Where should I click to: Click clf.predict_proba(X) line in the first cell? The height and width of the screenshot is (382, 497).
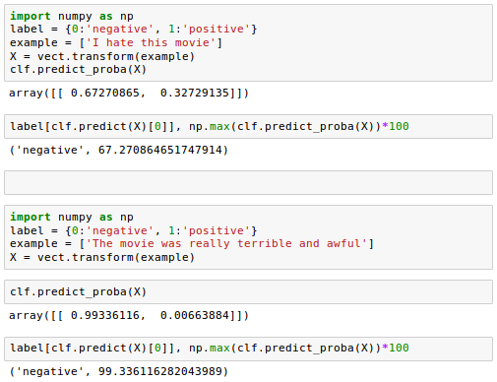[x=78, y=70]
